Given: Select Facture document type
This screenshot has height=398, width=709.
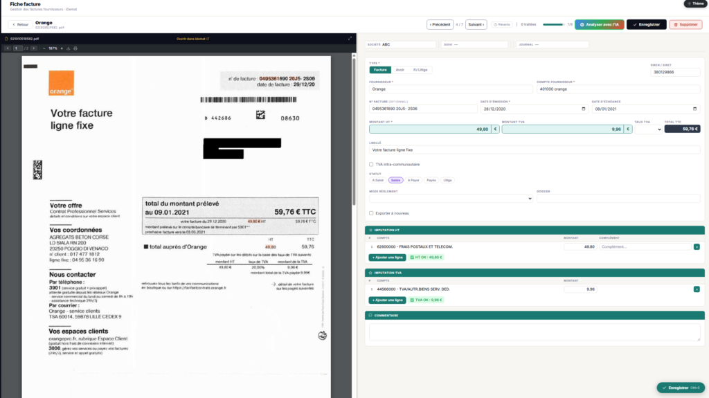Looking at the screenshot, I should coord(380,70).
